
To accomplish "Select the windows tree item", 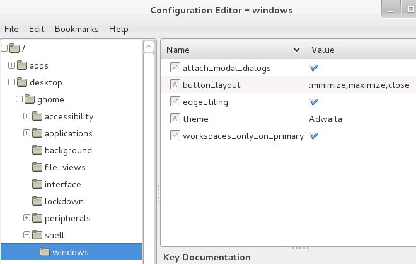I will click(70, 252).
